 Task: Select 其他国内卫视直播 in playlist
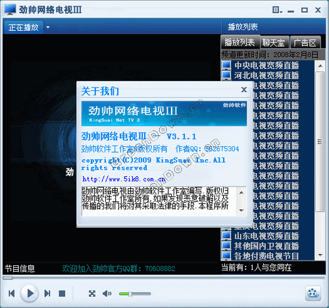coord(266,246)
